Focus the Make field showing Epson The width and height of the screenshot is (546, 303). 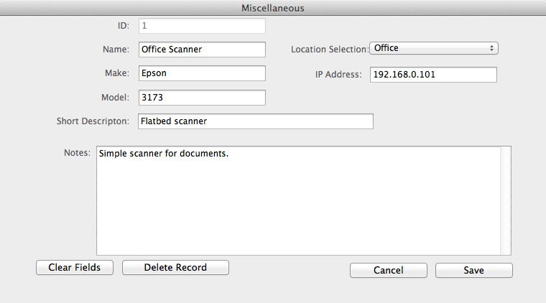pyautogui.click(x=200, y=73)
